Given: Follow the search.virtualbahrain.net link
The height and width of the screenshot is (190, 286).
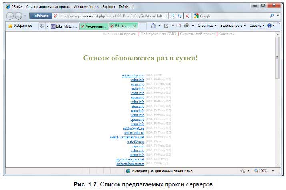Looking at the screenshot, I should point(127,137).
